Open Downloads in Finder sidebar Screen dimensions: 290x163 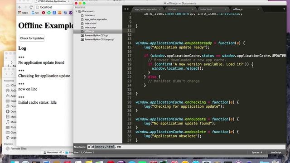11,112
